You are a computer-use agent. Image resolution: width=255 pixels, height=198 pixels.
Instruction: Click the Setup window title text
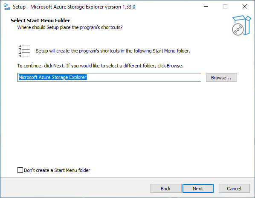(74, 7)
